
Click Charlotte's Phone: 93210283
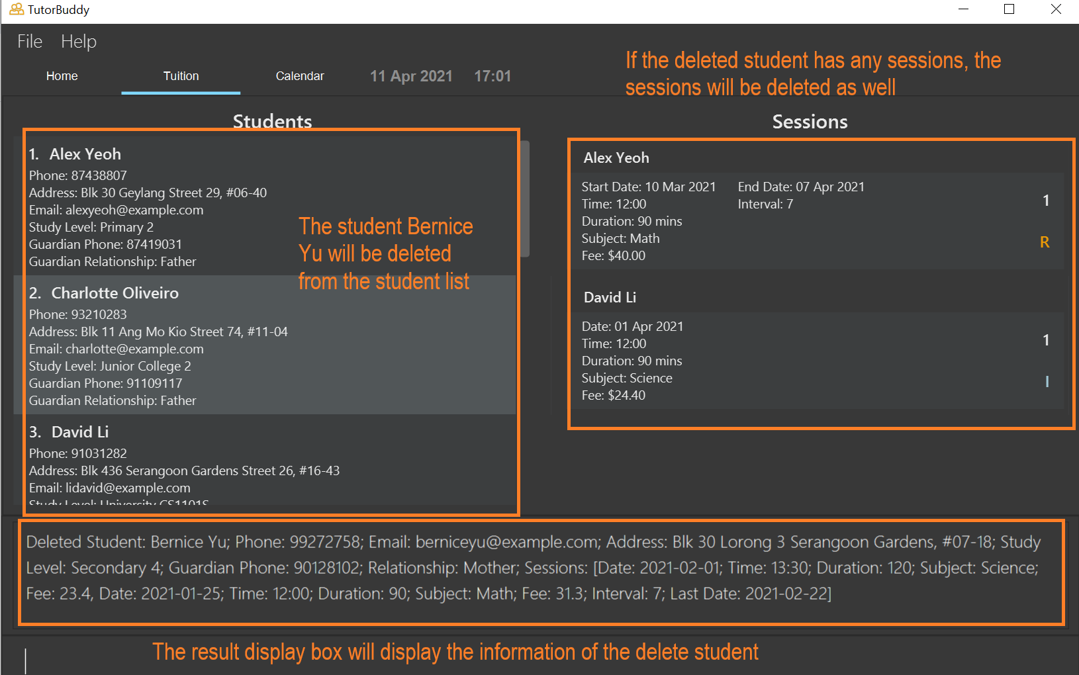(x=77, y=314)
